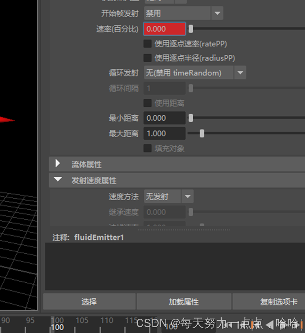Click frame 90 on the timeline

coord(6,320)
